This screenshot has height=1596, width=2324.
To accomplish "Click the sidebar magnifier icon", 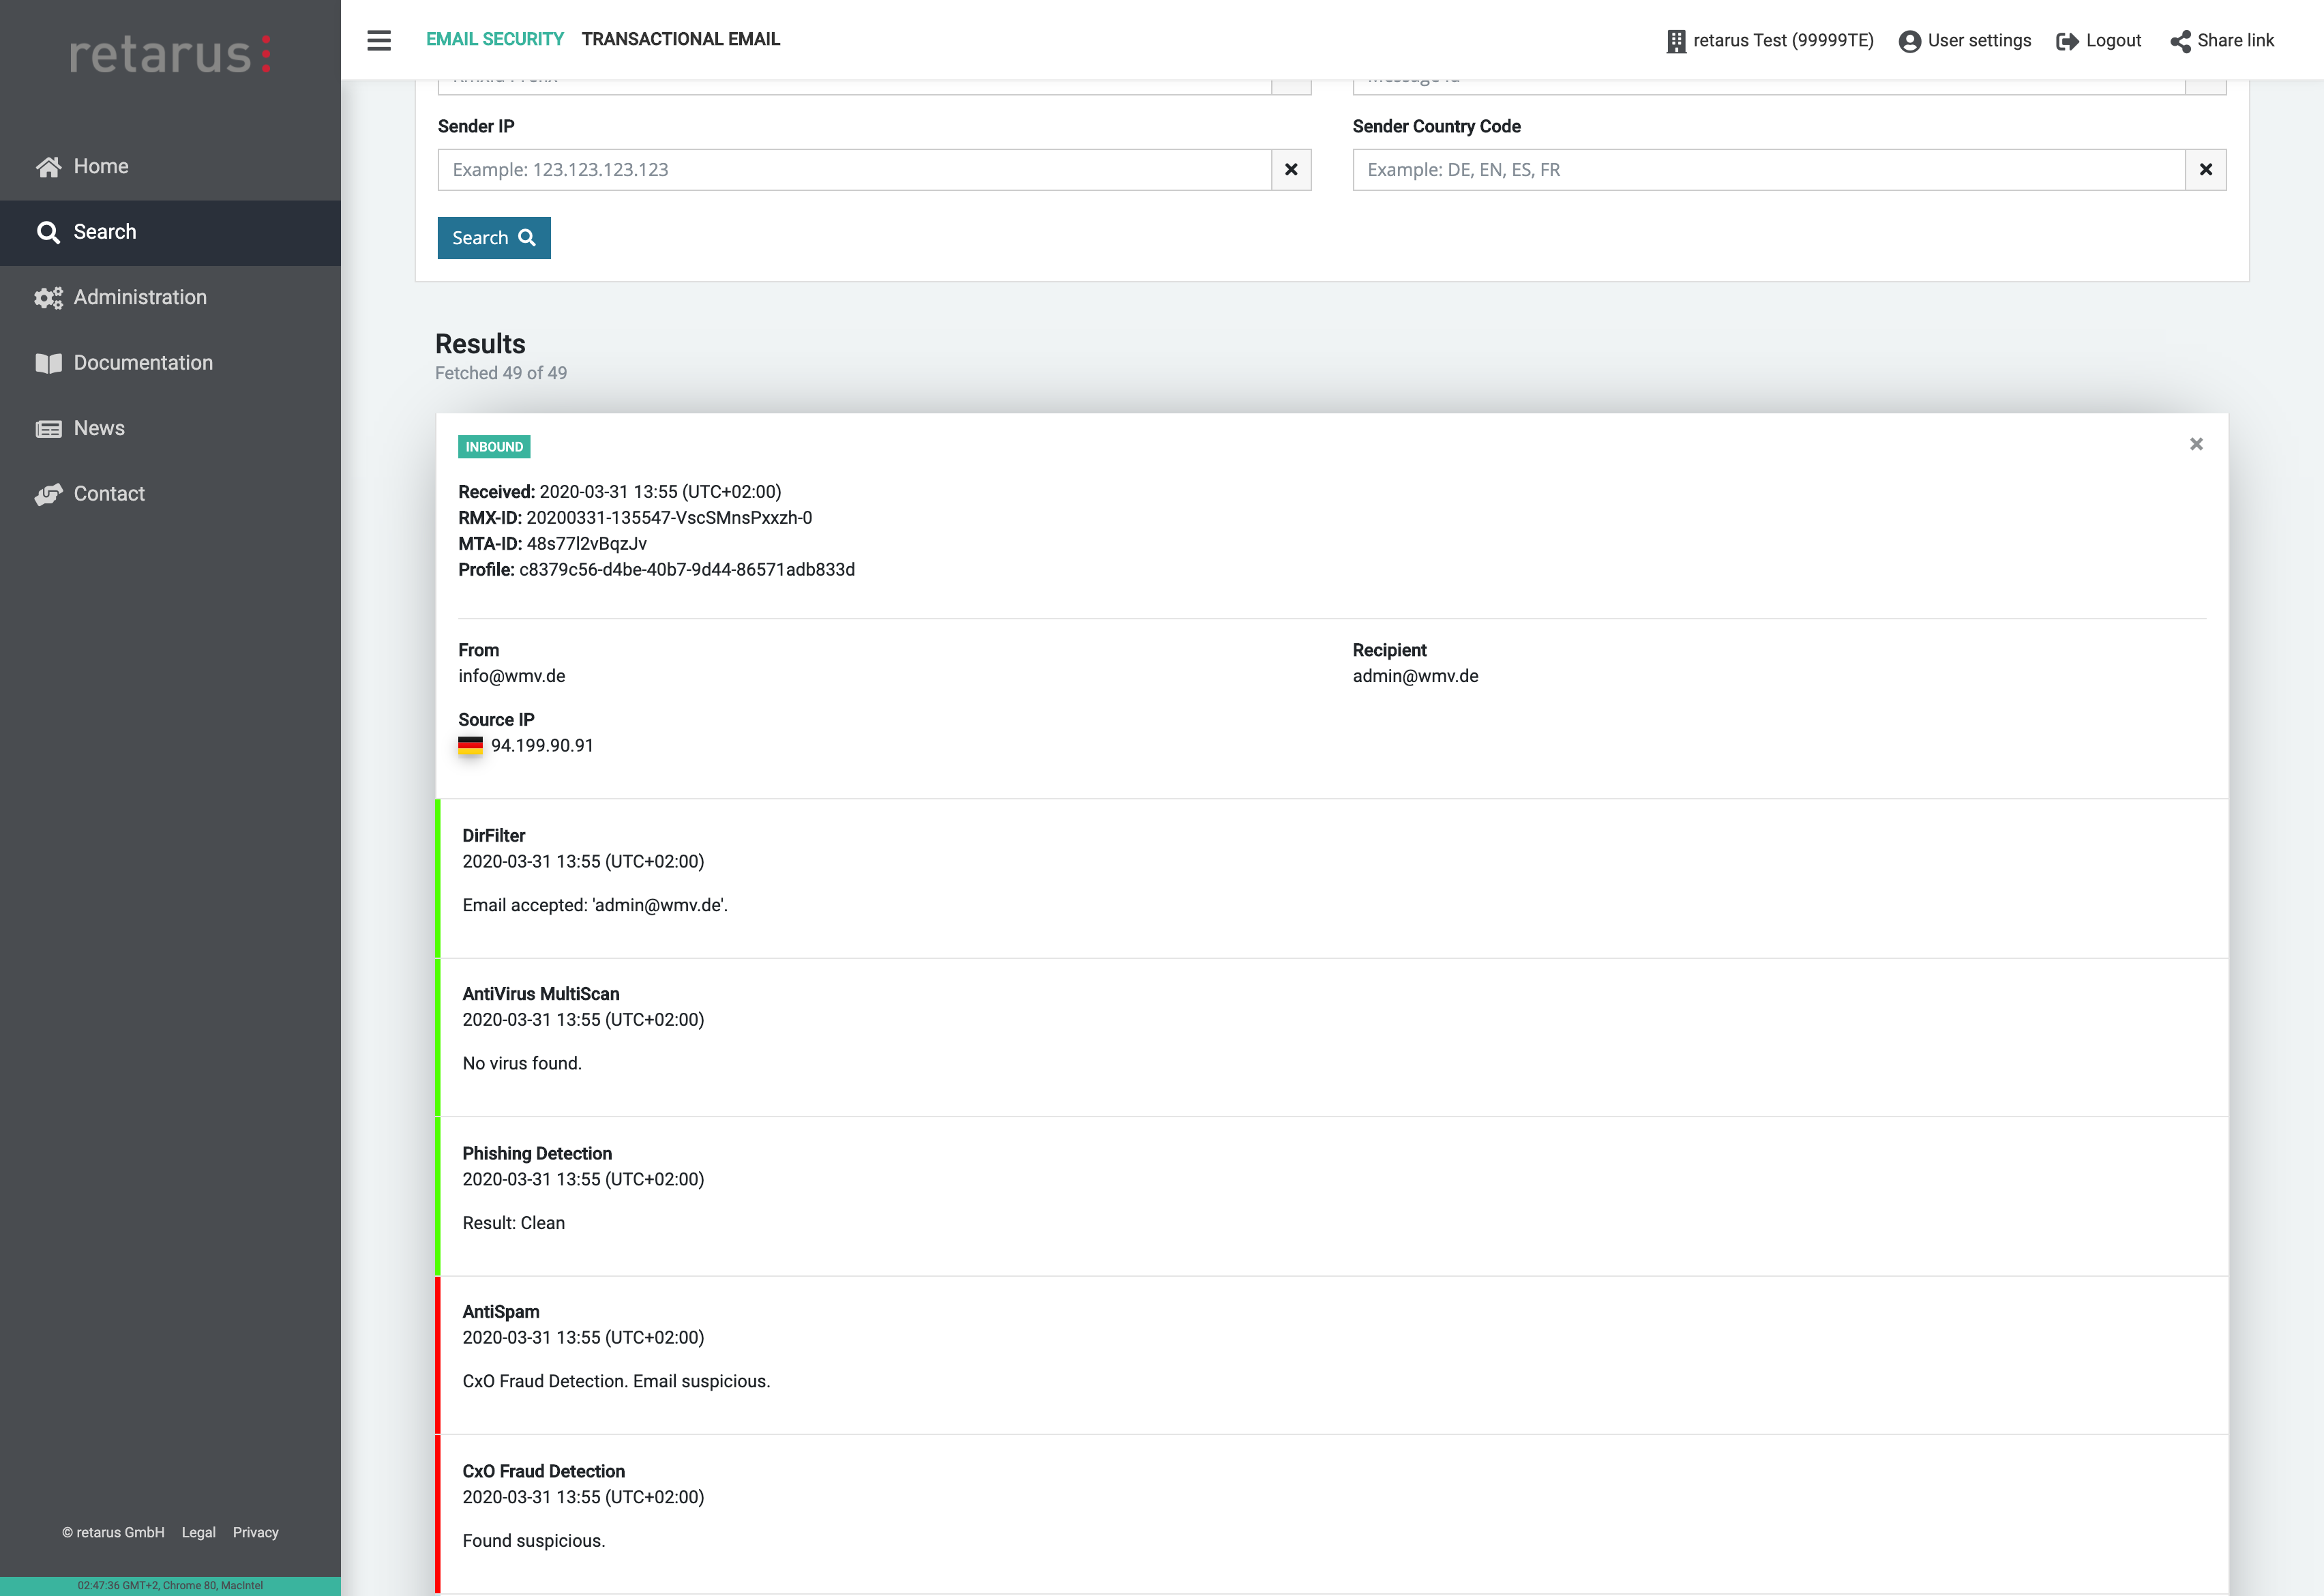I will click(48, 232).
